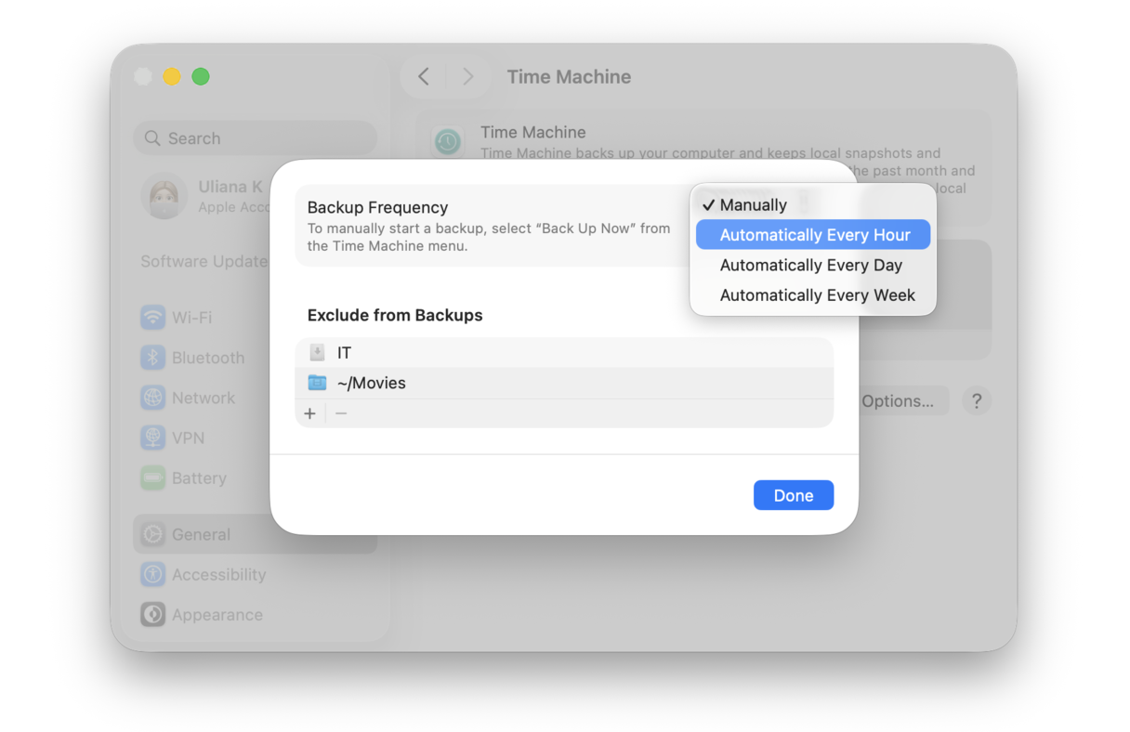Open Appearance settings in sidebar
Image resolution: width=1130 pixels, height=732 pixels.
coord(256,615)
